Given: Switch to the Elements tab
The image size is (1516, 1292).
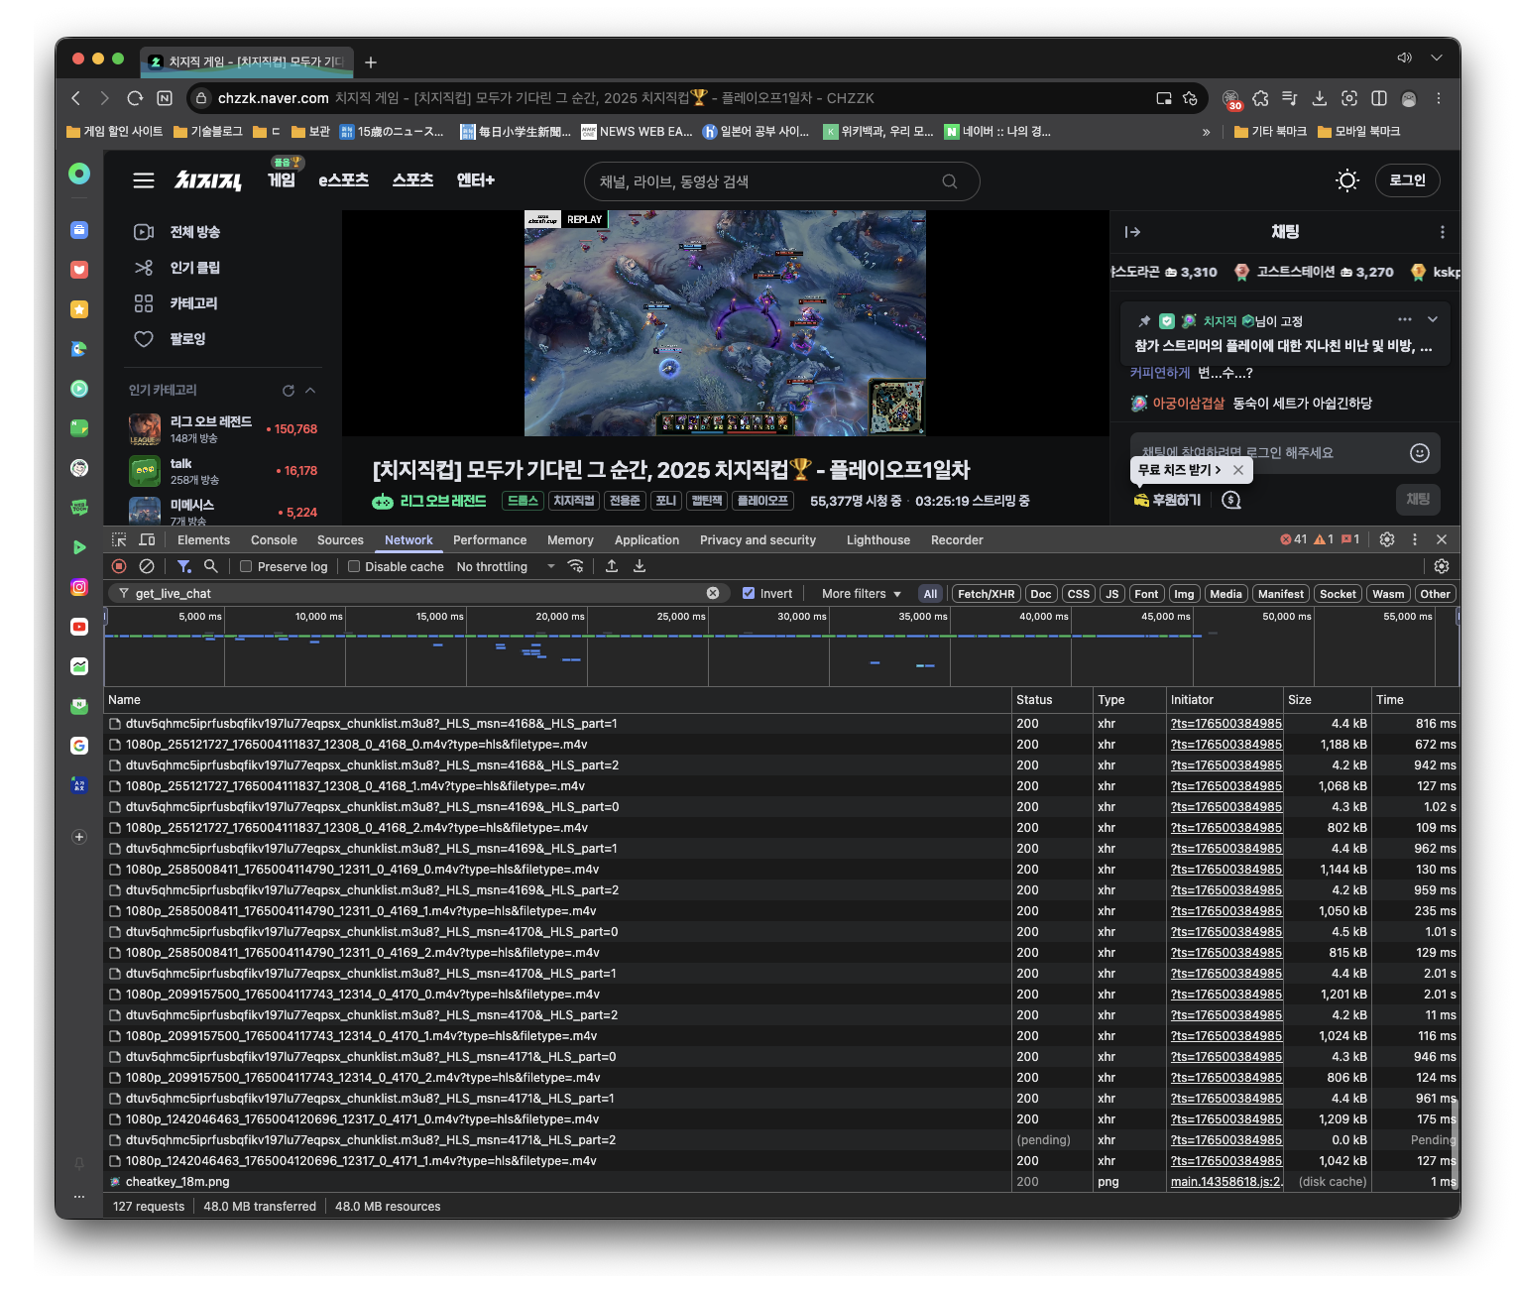Looking at the screenshot, I should pyautogui.click(x=203, y=540).
